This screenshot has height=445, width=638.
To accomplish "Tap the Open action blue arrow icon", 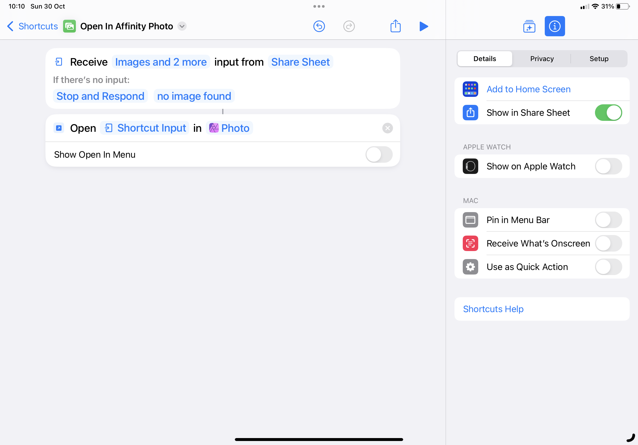I will click(59, 128).
